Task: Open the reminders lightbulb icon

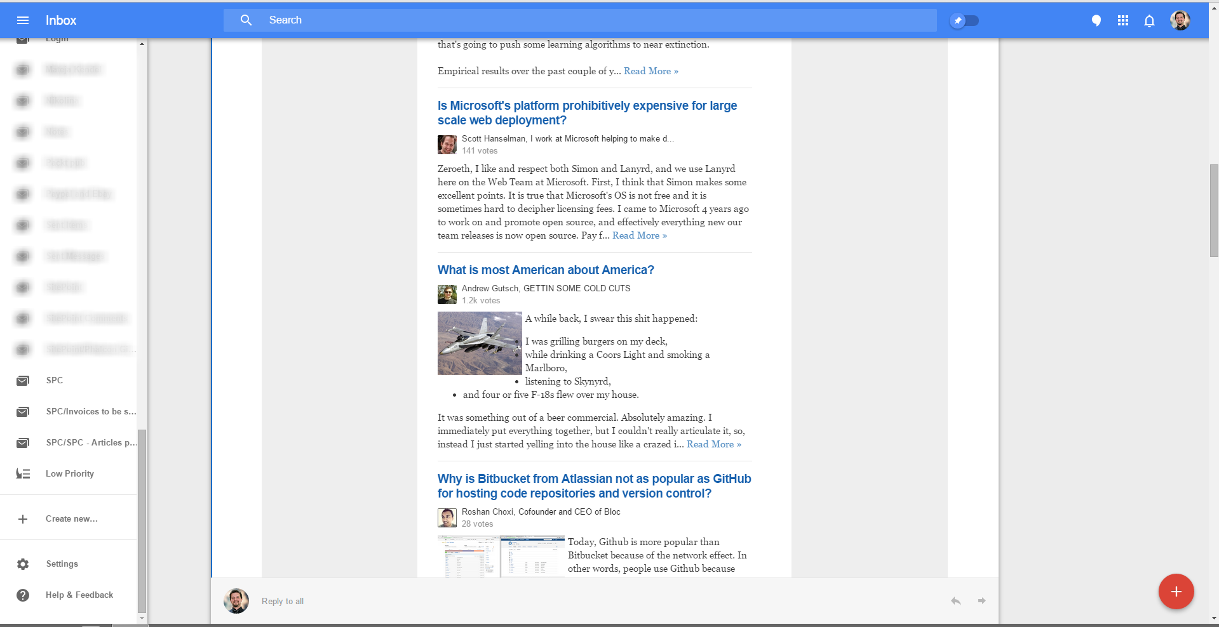Action: (x=1096, y=21)
